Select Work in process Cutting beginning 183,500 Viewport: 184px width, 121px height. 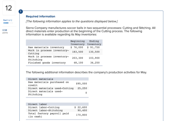click(78, 52)
